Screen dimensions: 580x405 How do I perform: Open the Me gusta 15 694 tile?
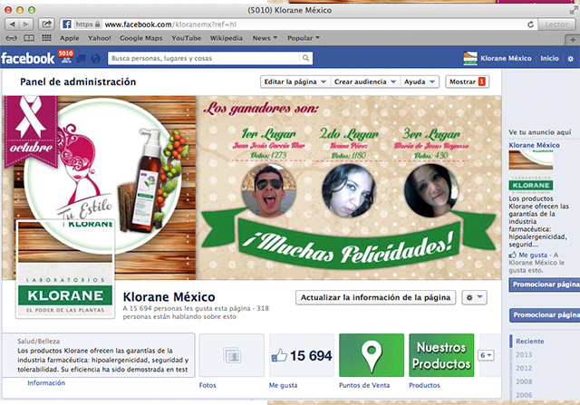[x=302, y=355]
